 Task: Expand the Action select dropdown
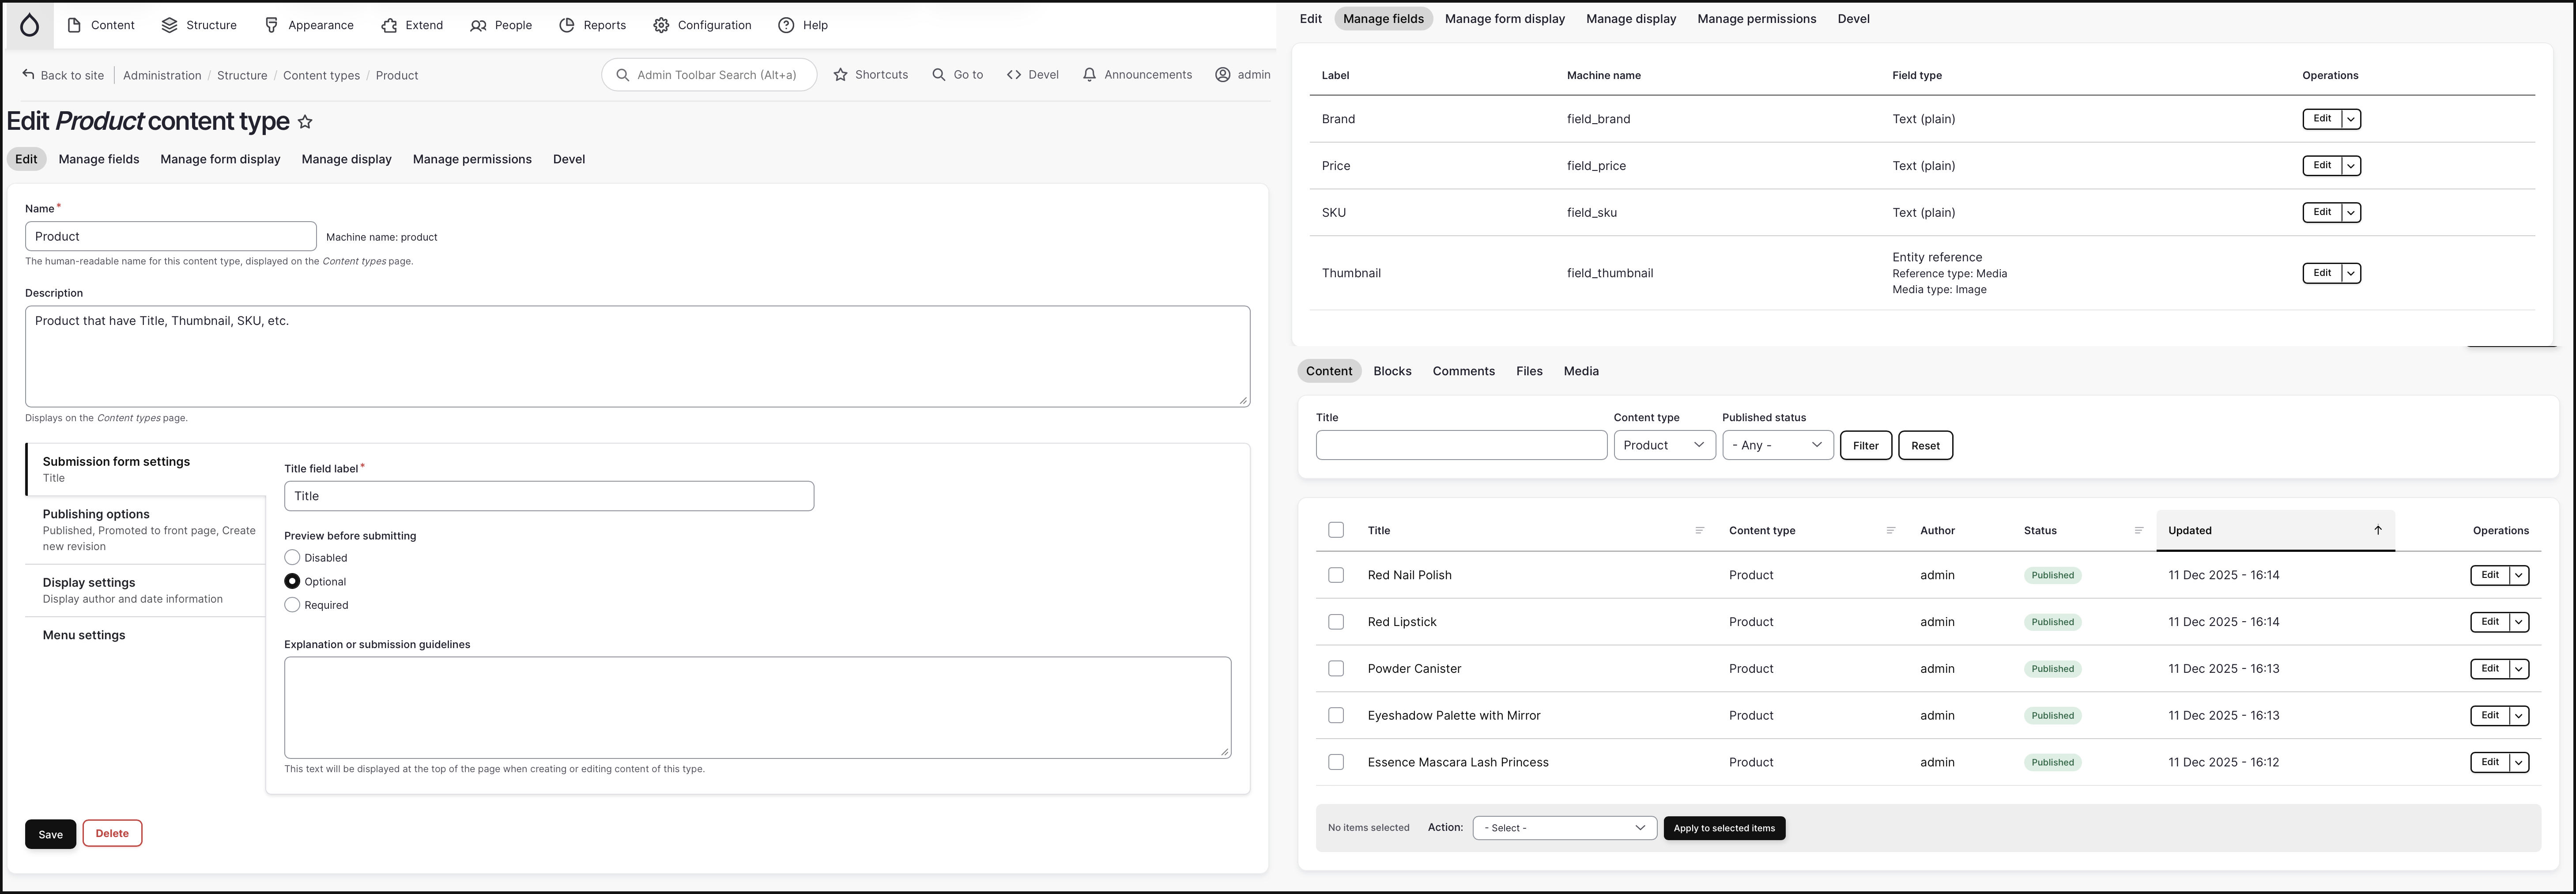tap(1564, 828)
